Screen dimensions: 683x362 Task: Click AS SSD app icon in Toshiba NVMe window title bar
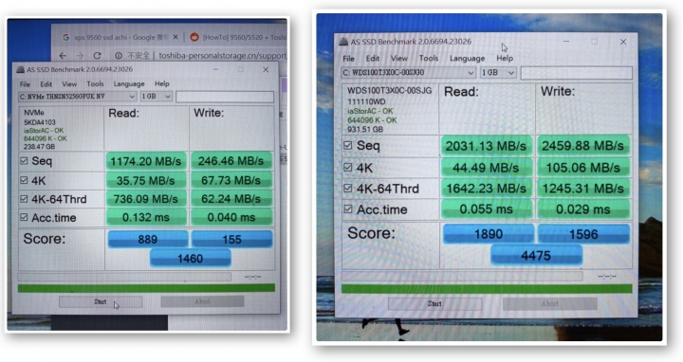(20, 69)
